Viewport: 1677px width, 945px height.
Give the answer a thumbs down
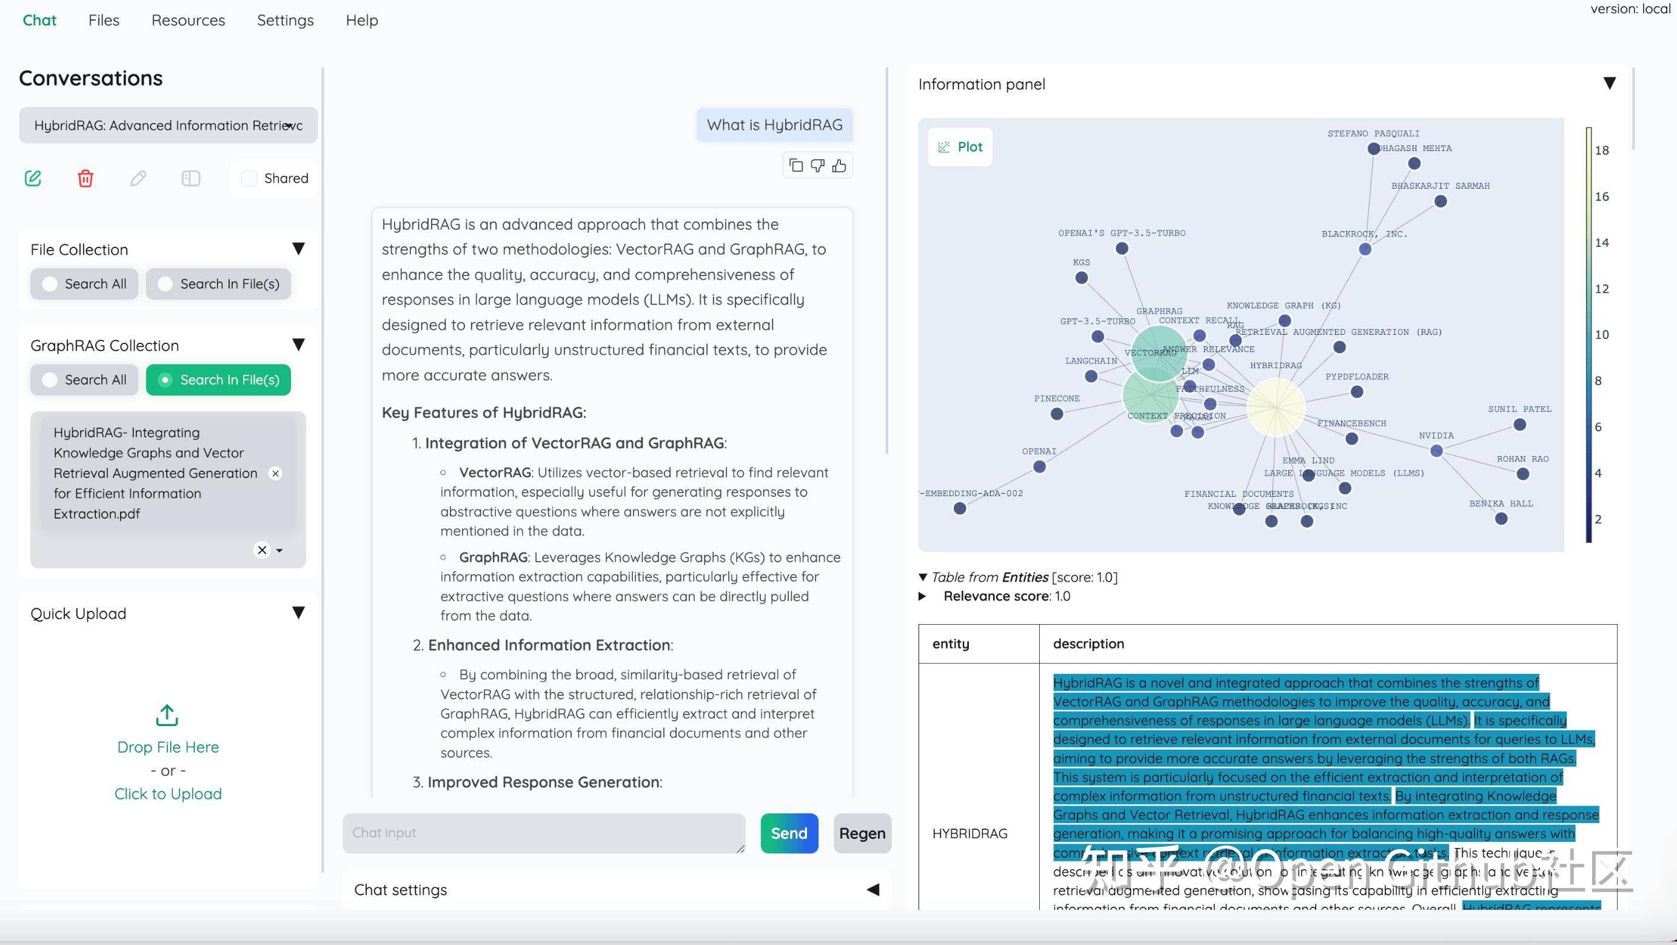818,166
